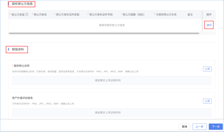Screen dimensions: 224x132
Task: Click the 备注 column header
Action: [190, 15]
